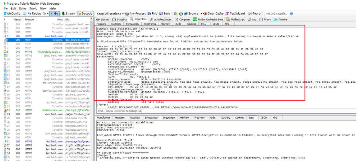Click the image icon of session 13
Screen dimensions: 358x161
pyautogui.click(x=5, y=71)
